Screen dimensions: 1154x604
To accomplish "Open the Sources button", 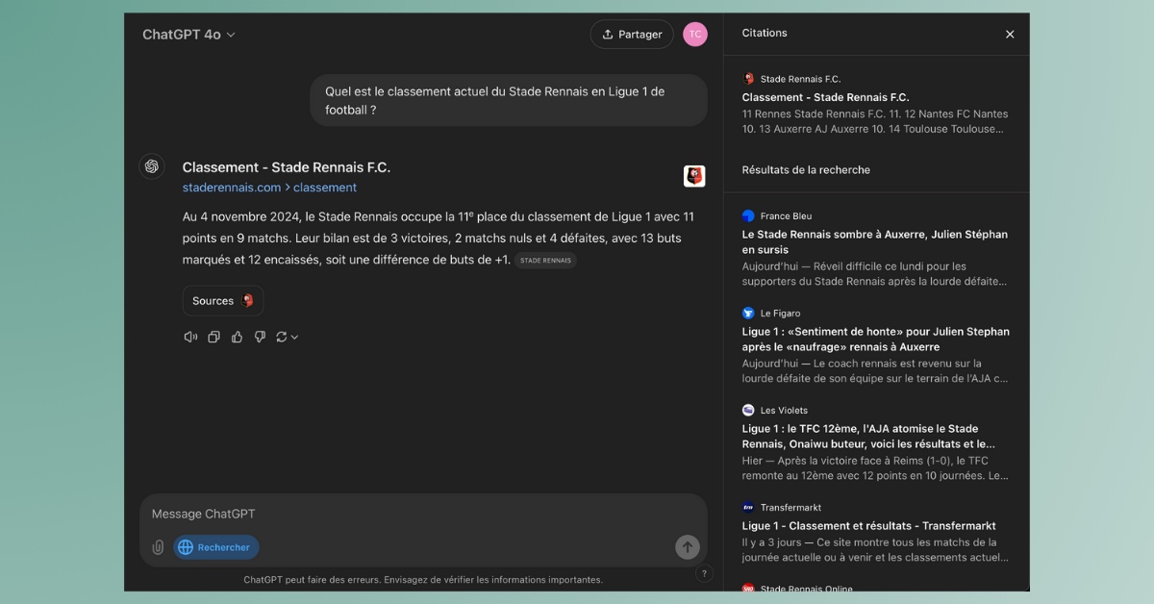I will [x=223, y=301].
